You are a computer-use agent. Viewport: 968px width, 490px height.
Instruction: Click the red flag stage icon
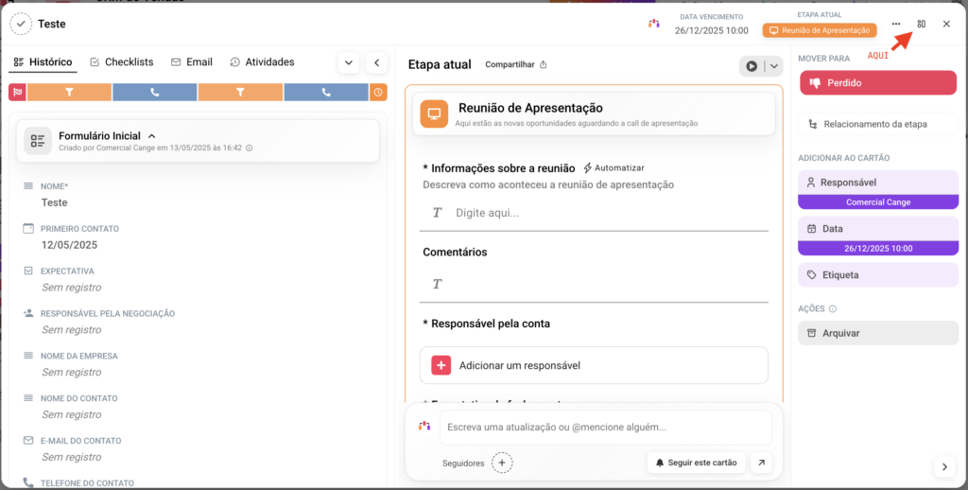(17, 92)
